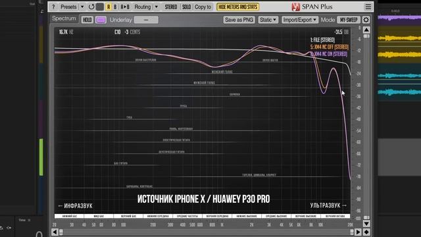The width and height of the screenshot is (421, 237).
Task: Click the green level meter in the left track strip
Action: (41, 157)
